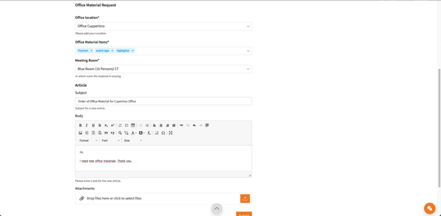Open the background color picker
Image resolution: width=441 pixels, height=216 pixels.
pyautogui.click(x=142, y=133)
